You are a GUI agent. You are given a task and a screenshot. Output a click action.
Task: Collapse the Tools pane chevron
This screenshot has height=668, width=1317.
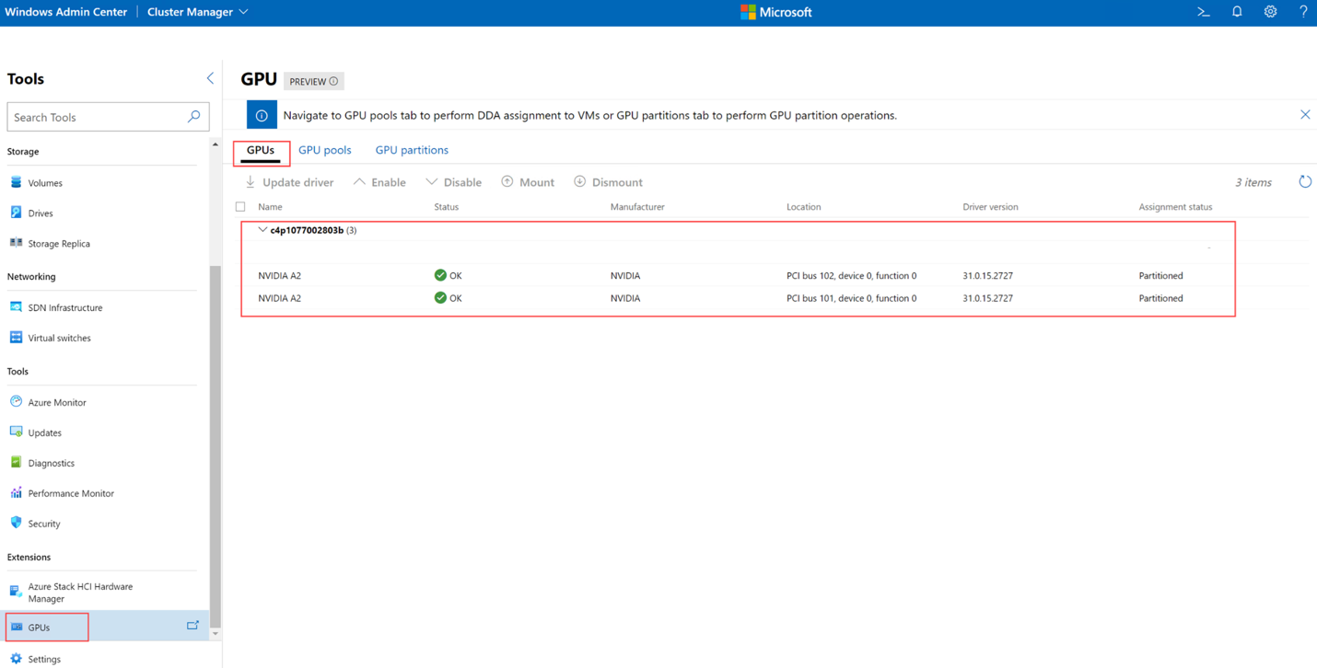tap(210, 78)
